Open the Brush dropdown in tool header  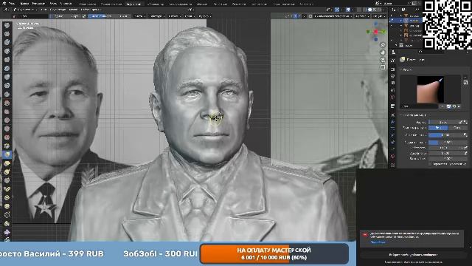tap(139, 16)
